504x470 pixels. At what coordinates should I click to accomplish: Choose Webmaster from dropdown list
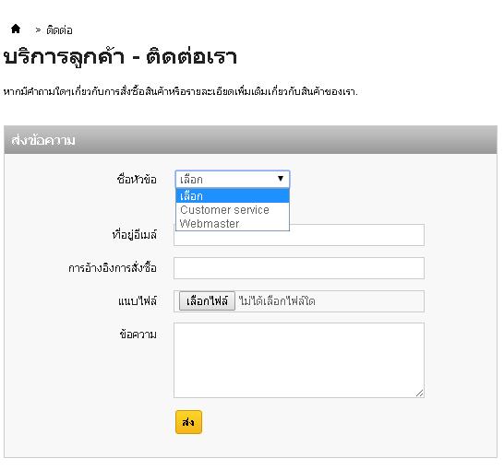tap(233, 223)
